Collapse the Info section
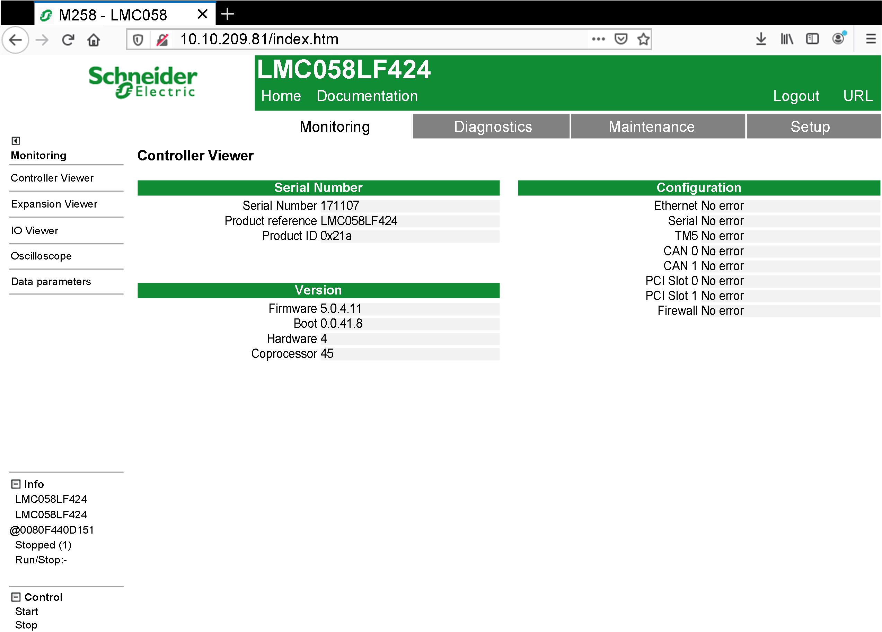 click(16, 484)
